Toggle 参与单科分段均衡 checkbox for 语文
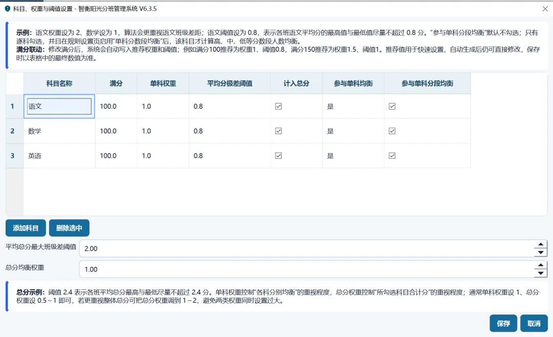The image size is (553, 337). point(392,106)
